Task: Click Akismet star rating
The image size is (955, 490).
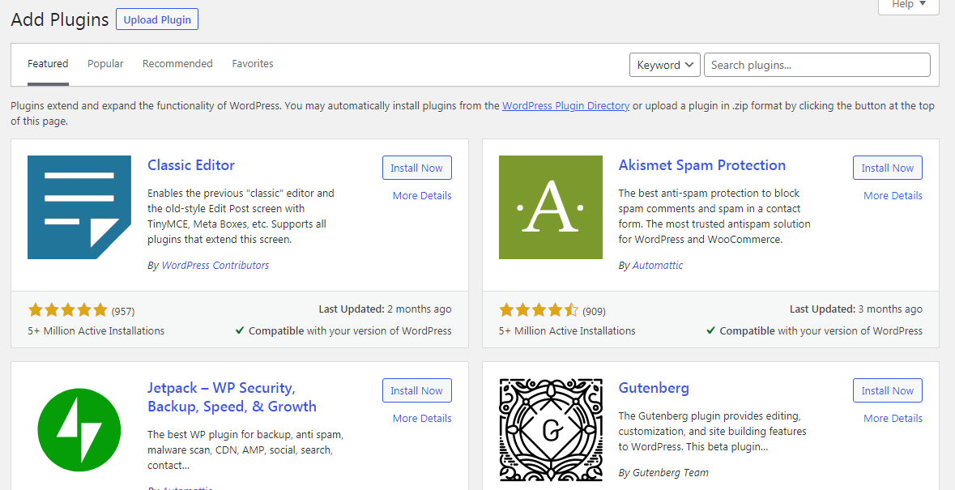Action: (539, 310)
